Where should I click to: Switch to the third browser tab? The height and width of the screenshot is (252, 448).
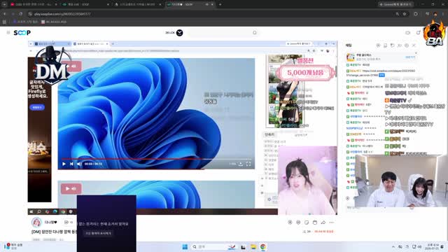pyautogui.click(x=138, y=4)
